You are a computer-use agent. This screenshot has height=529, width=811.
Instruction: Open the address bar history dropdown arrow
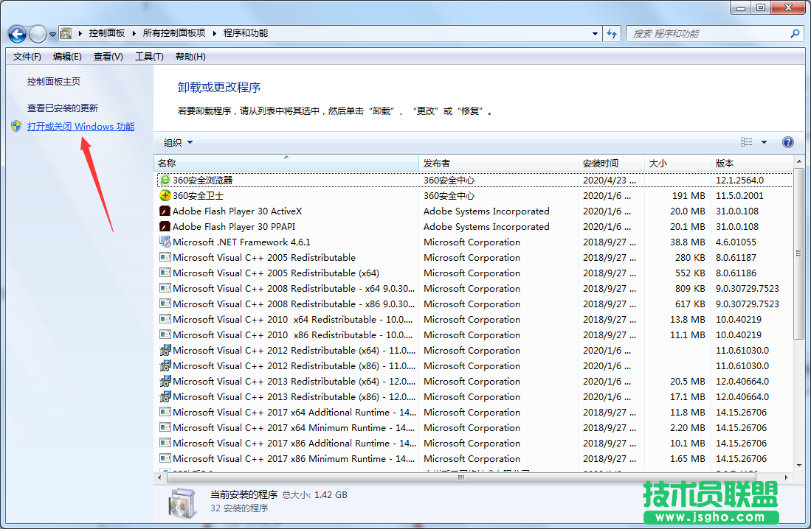pos(594,34)
